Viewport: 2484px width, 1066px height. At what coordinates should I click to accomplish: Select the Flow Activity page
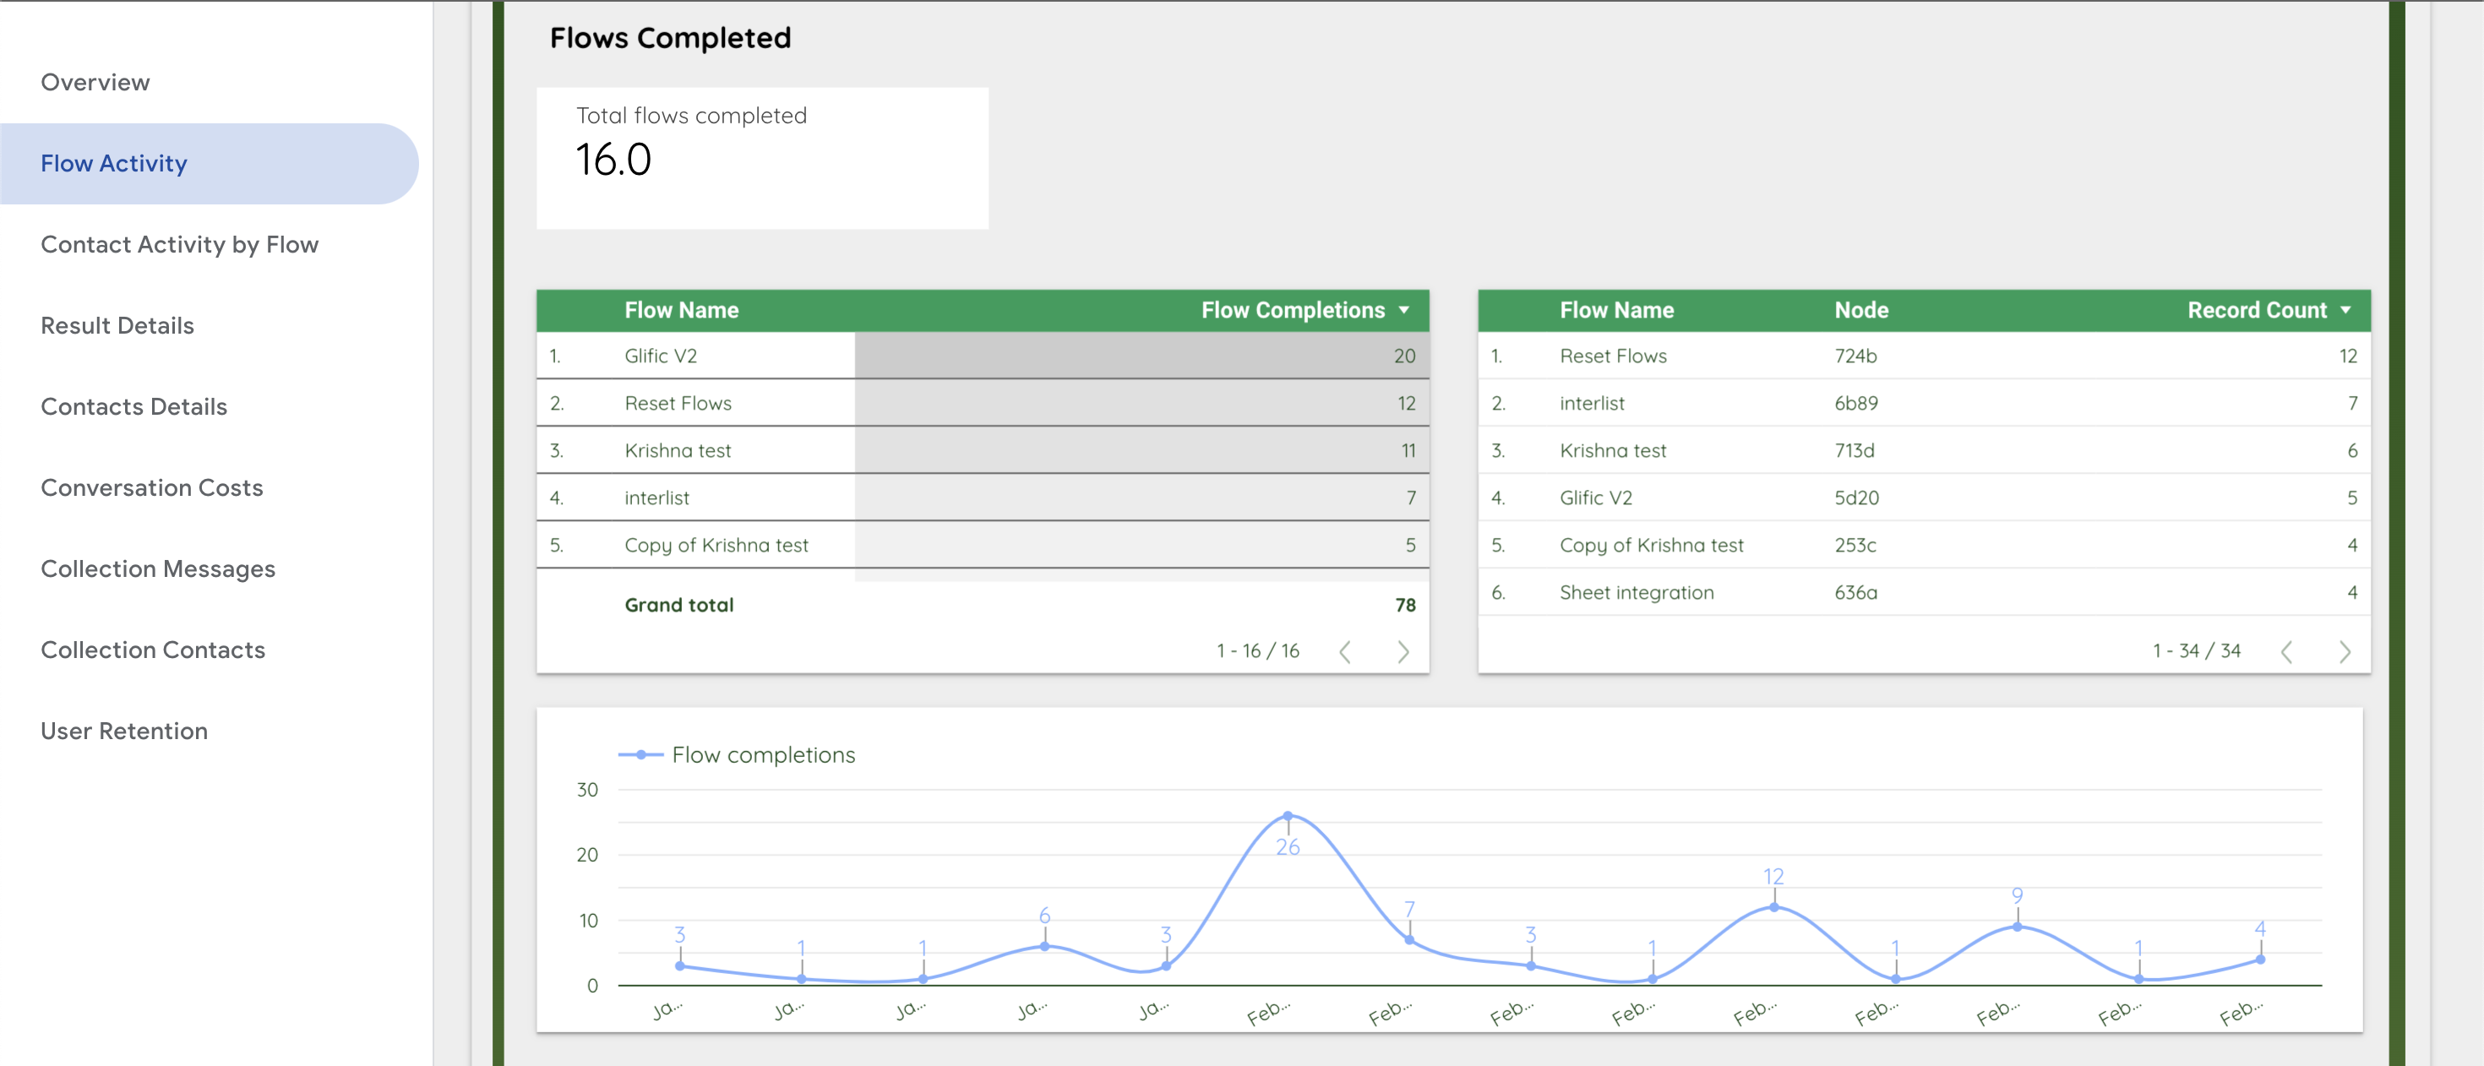point(210,163)
